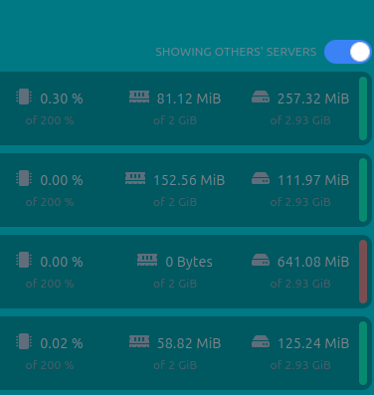Click the memory icon beside 0 Bytes

(147, 260)
